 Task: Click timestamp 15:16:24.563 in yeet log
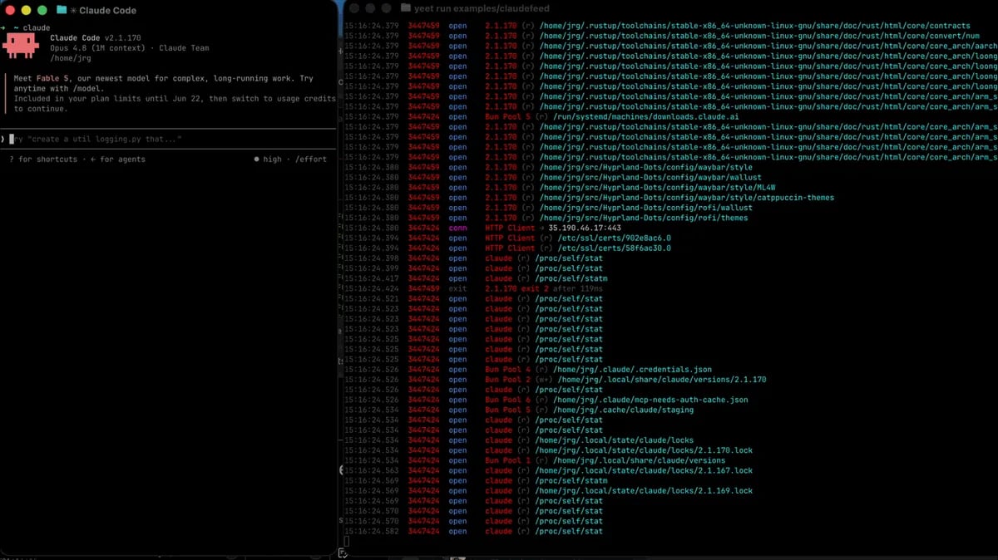pyautogui.click(x=372, y=470)
